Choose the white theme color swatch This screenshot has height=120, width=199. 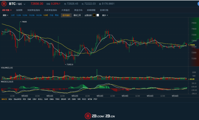pos(98,15)
